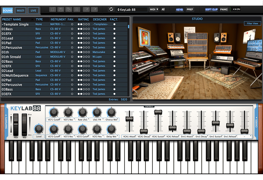
Task: Click the PANIC button
Action: pos(224,9)
